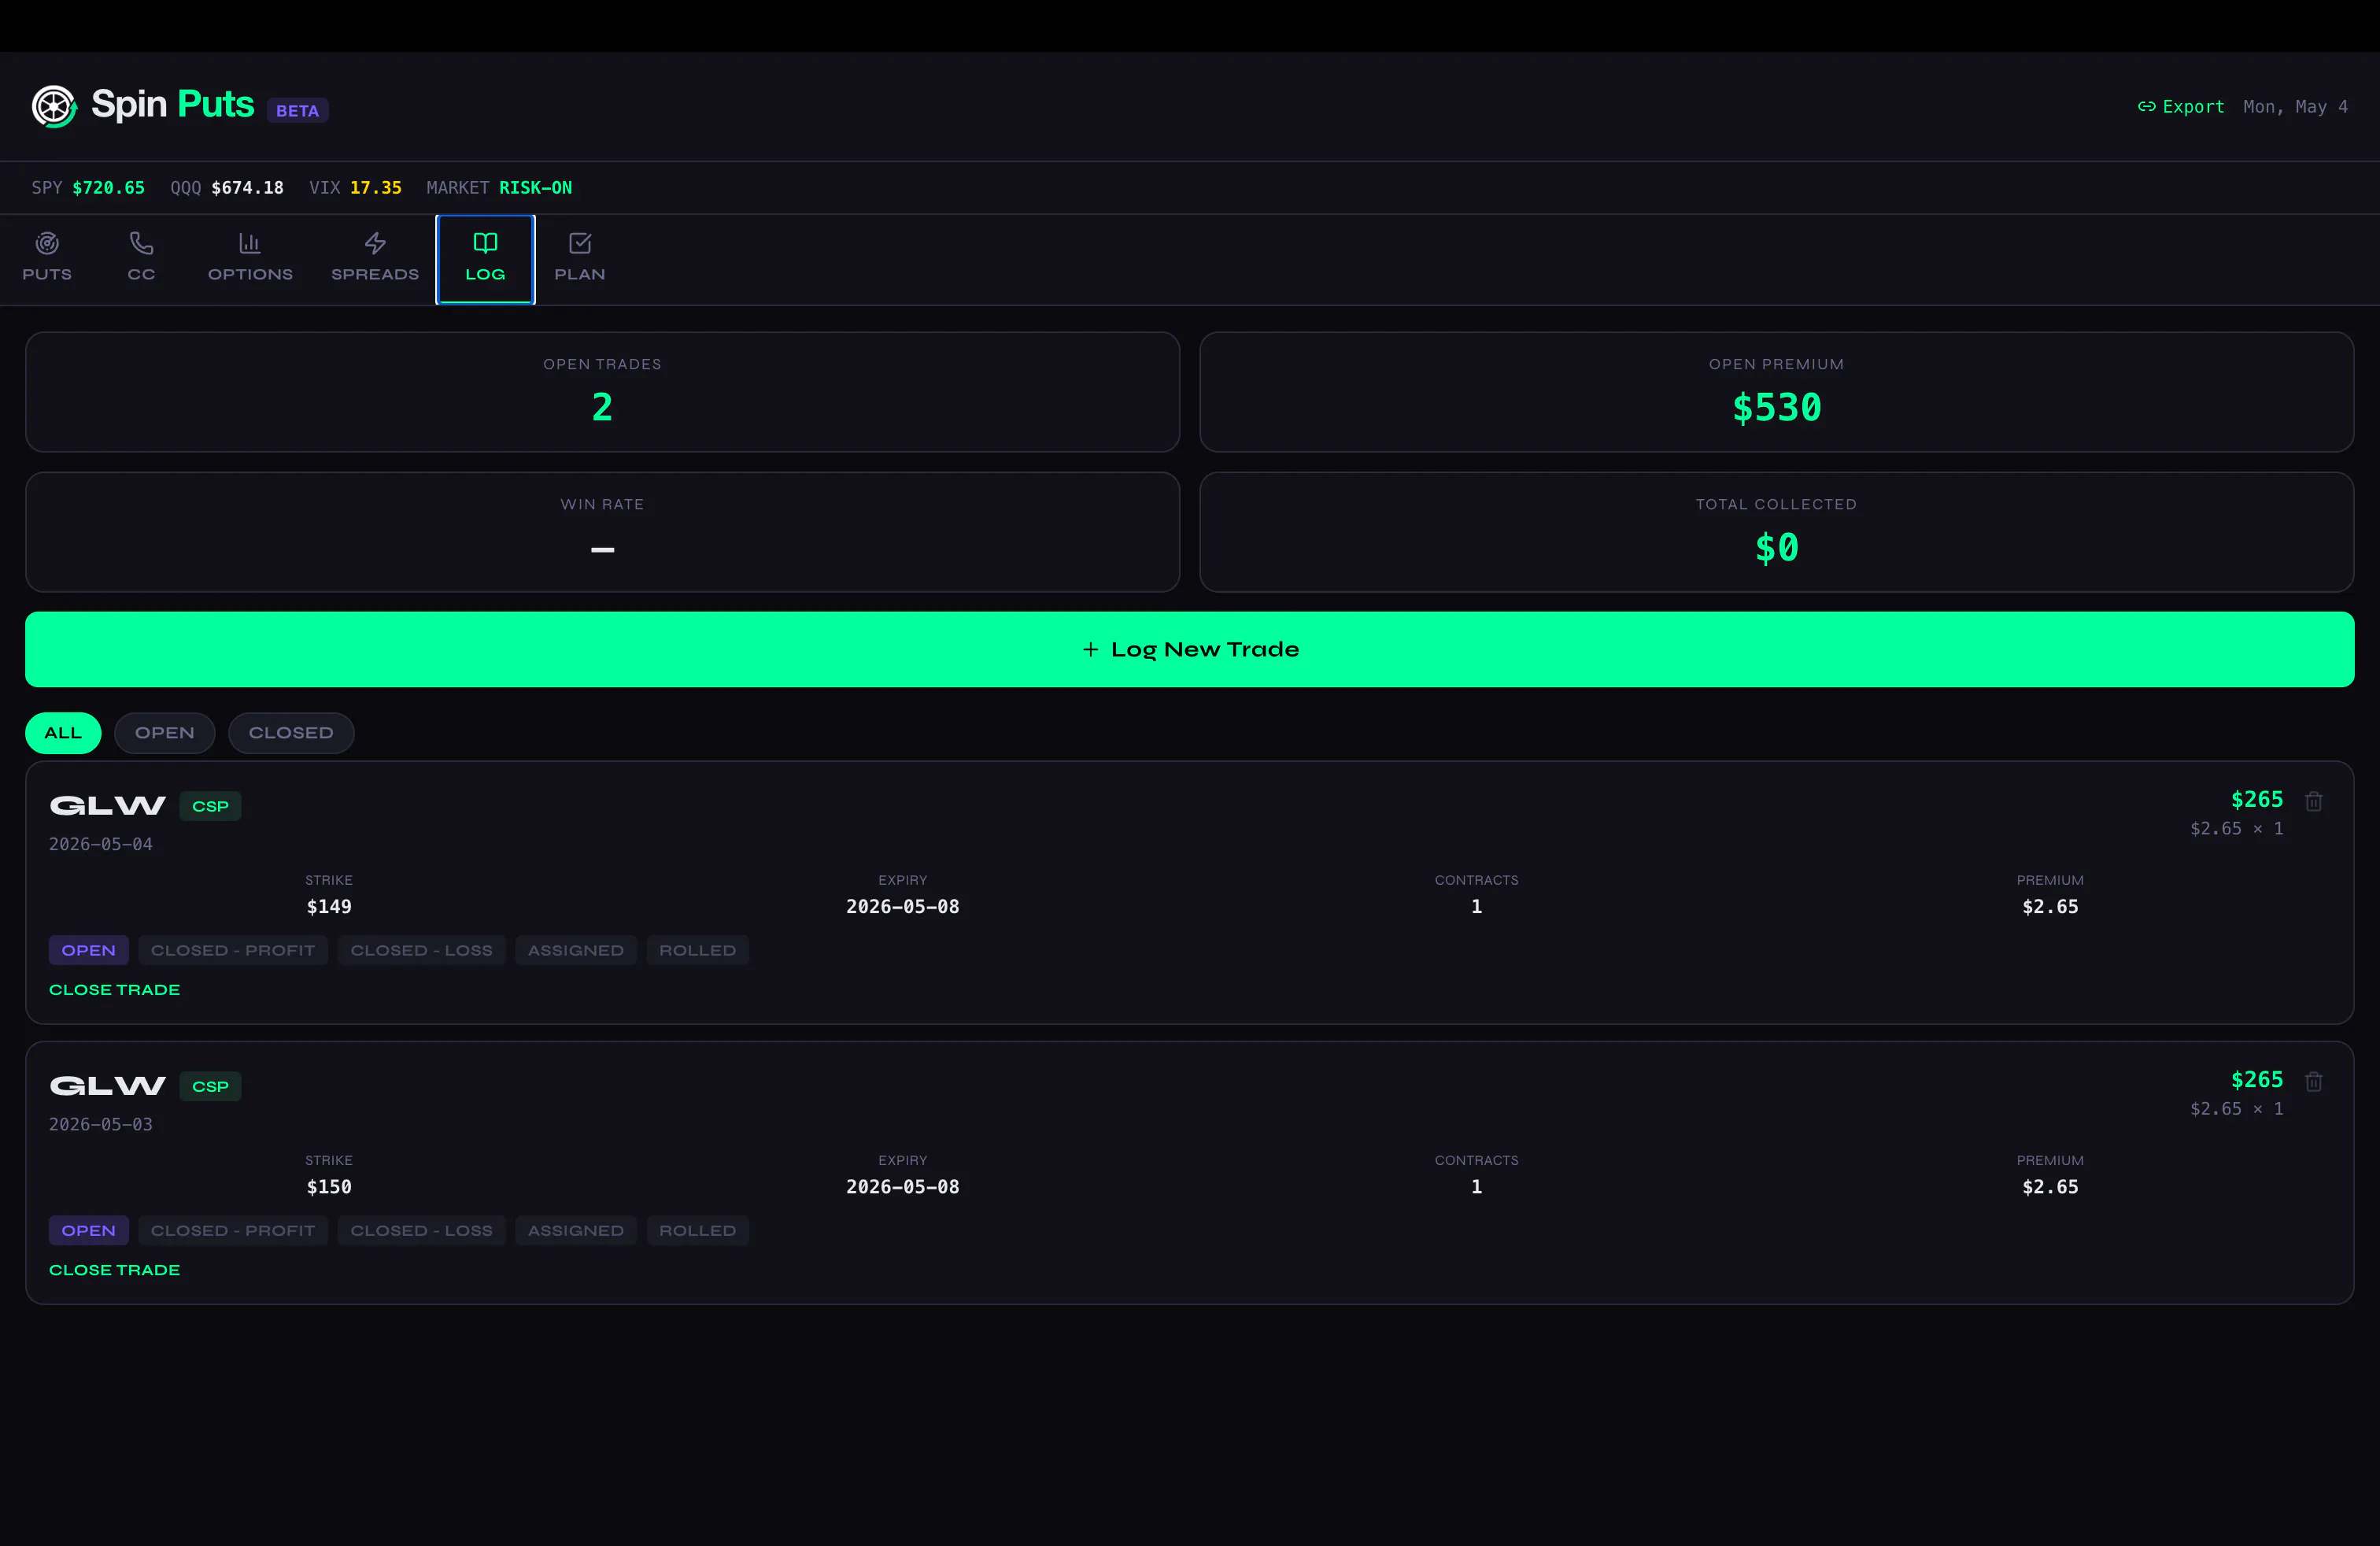Click the $150 strike value
The width and height of the screenshot is (2380, 1546).
click(x=329, y=1186)
